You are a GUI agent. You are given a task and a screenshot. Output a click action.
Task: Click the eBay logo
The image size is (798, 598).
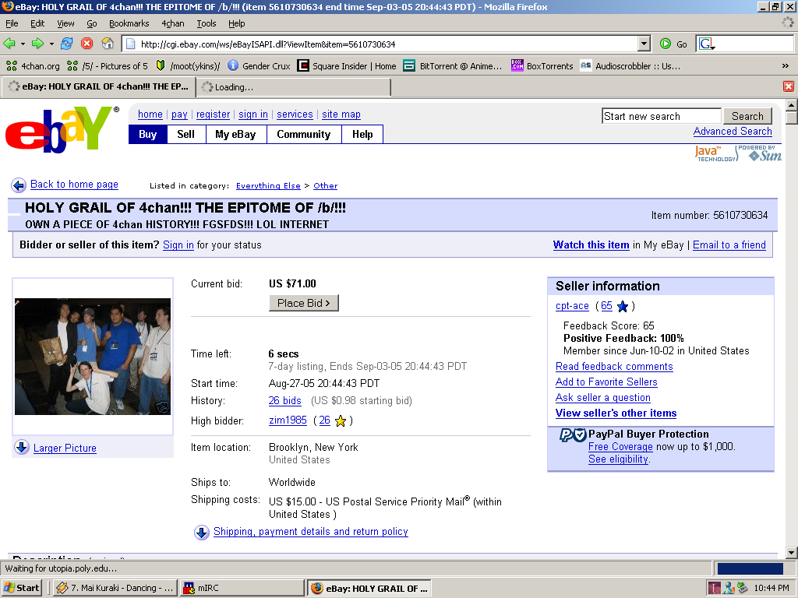(61, 128)
